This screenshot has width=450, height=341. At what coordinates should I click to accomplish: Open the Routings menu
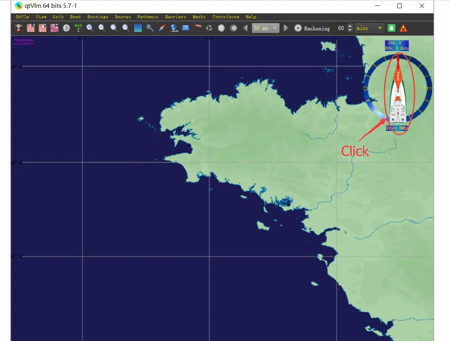click(97, 17)
